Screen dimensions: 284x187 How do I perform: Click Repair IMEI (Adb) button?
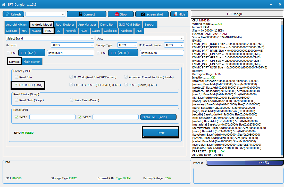[158, 117]
